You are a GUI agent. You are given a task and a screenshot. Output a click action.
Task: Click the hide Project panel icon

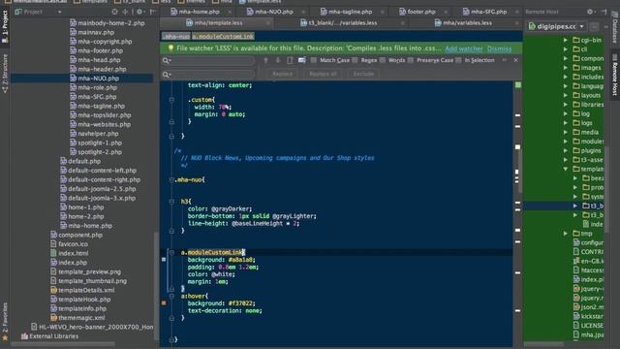point(152,12)
